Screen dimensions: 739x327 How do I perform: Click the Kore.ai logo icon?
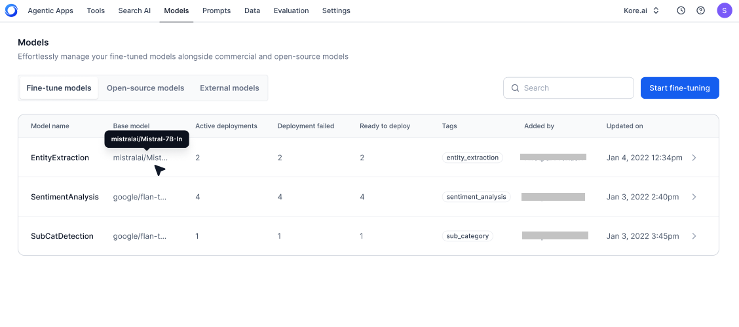[11, 10]
